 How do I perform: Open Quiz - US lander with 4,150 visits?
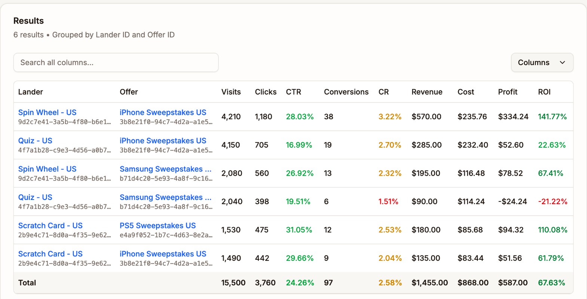tap(35, 141)
